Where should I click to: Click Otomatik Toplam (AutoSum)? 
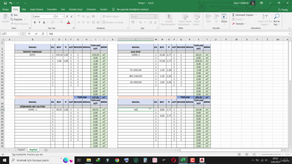pyautogui.click(x=243, y=15)
